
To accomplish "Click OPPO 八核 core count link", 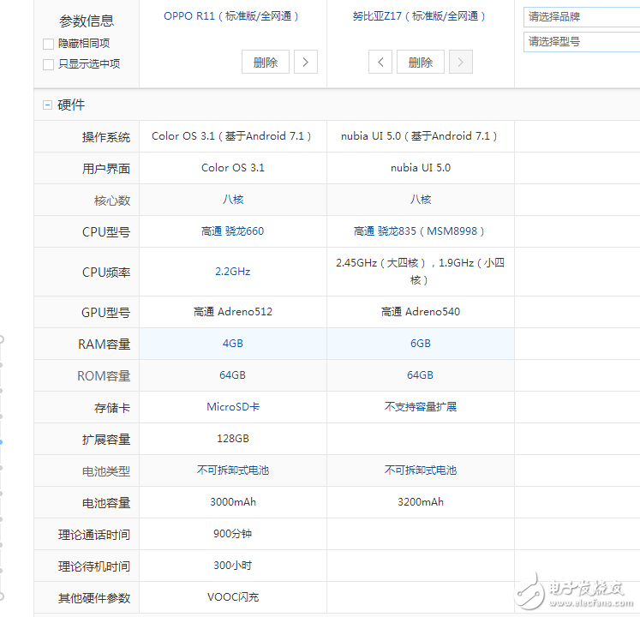I will (233, 200).
